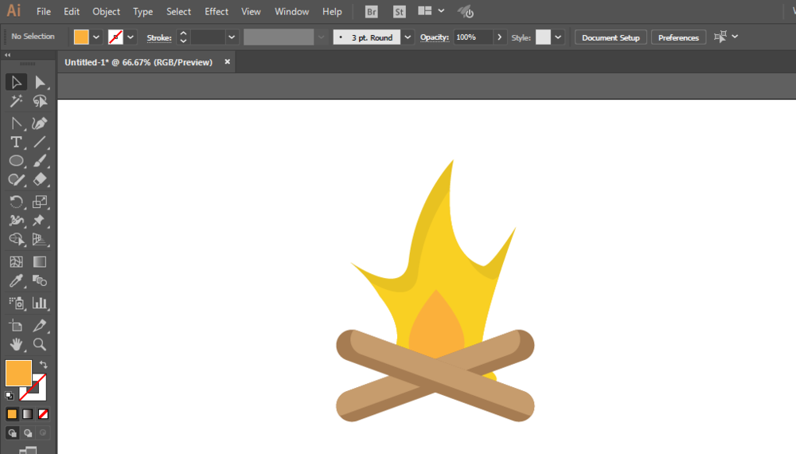
Task: Click the orange fill swatch in control bar
Action: coord(81,37)
